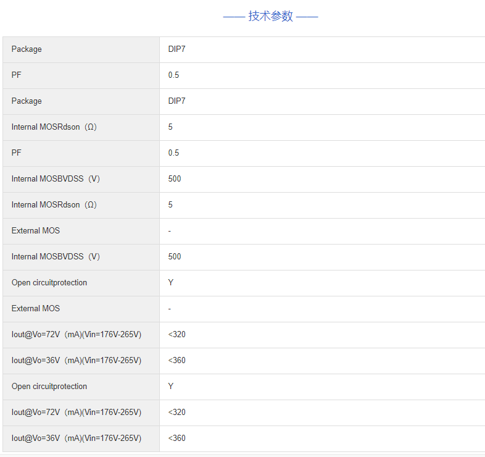Select the first <360 value cell
Image resolution: width=485 pixels, height=457 pixels.
176,361
